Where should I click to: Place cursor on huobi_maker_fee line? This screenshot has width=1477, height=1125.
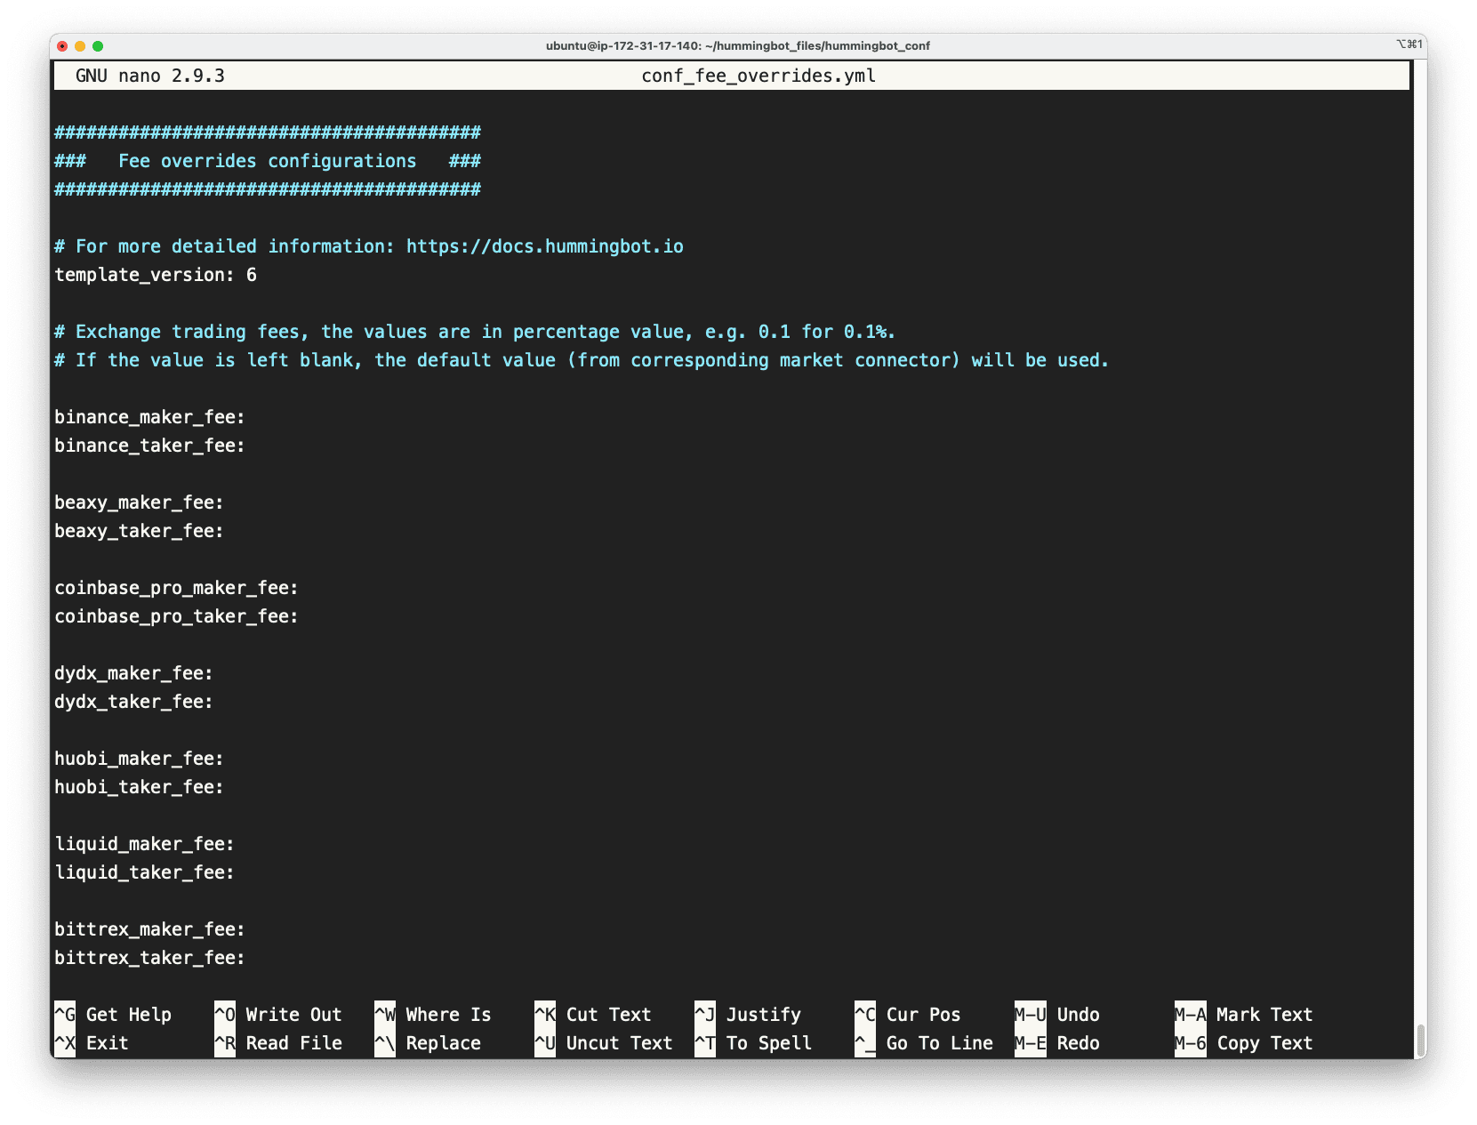click(139, 759)
